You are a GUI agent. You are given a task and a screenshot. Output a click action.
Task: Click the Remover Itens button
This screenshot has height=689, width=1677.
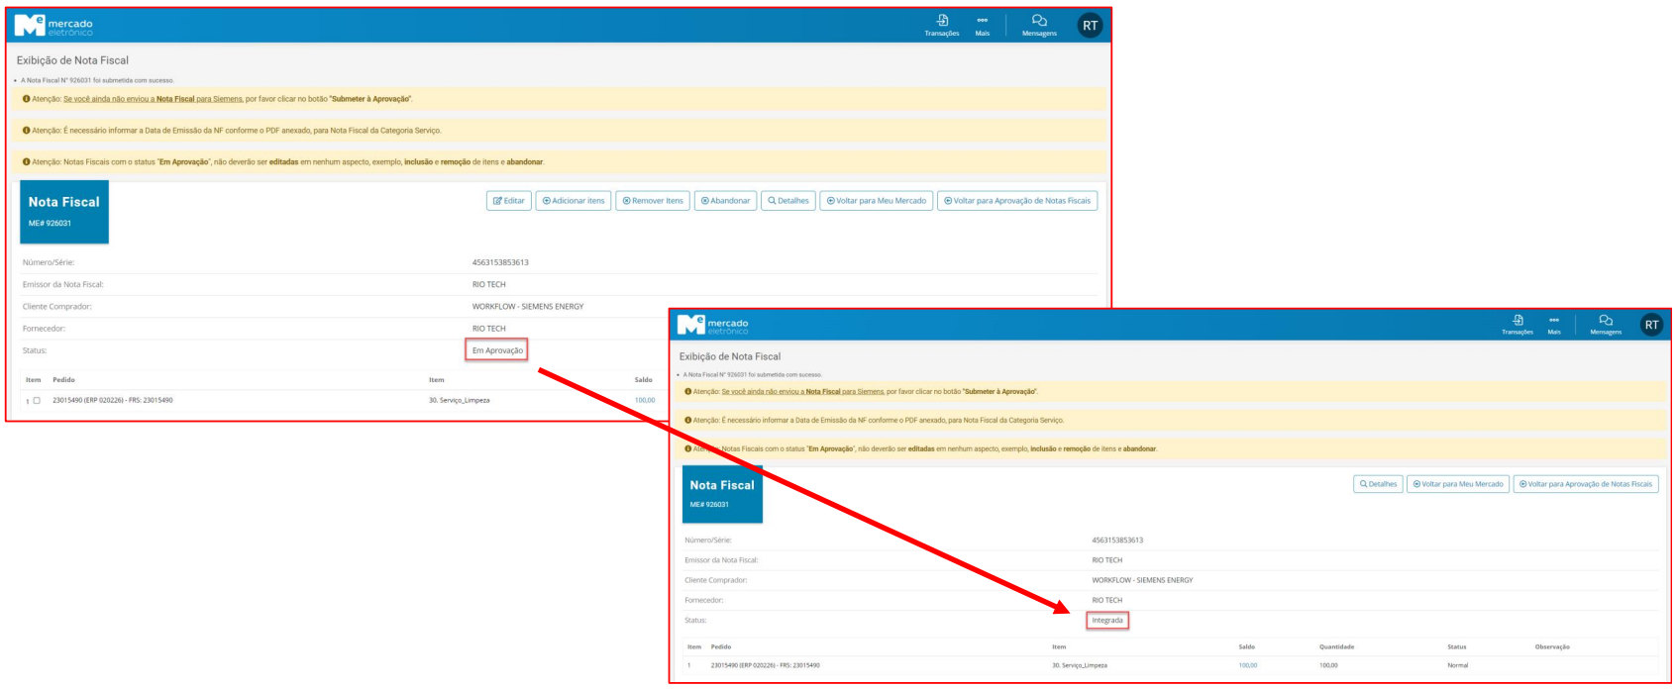[653, 201]
